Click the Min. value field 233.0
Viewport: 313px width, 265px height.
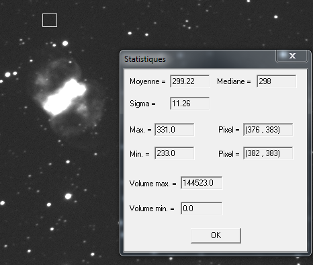tap(175, 153)
